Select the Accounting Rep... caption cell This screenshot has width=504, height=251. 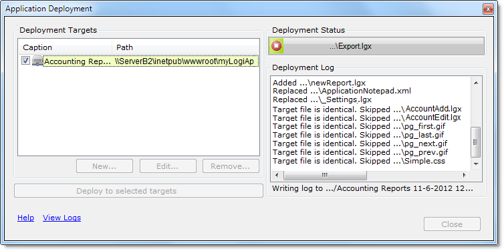tap(77, 61)
